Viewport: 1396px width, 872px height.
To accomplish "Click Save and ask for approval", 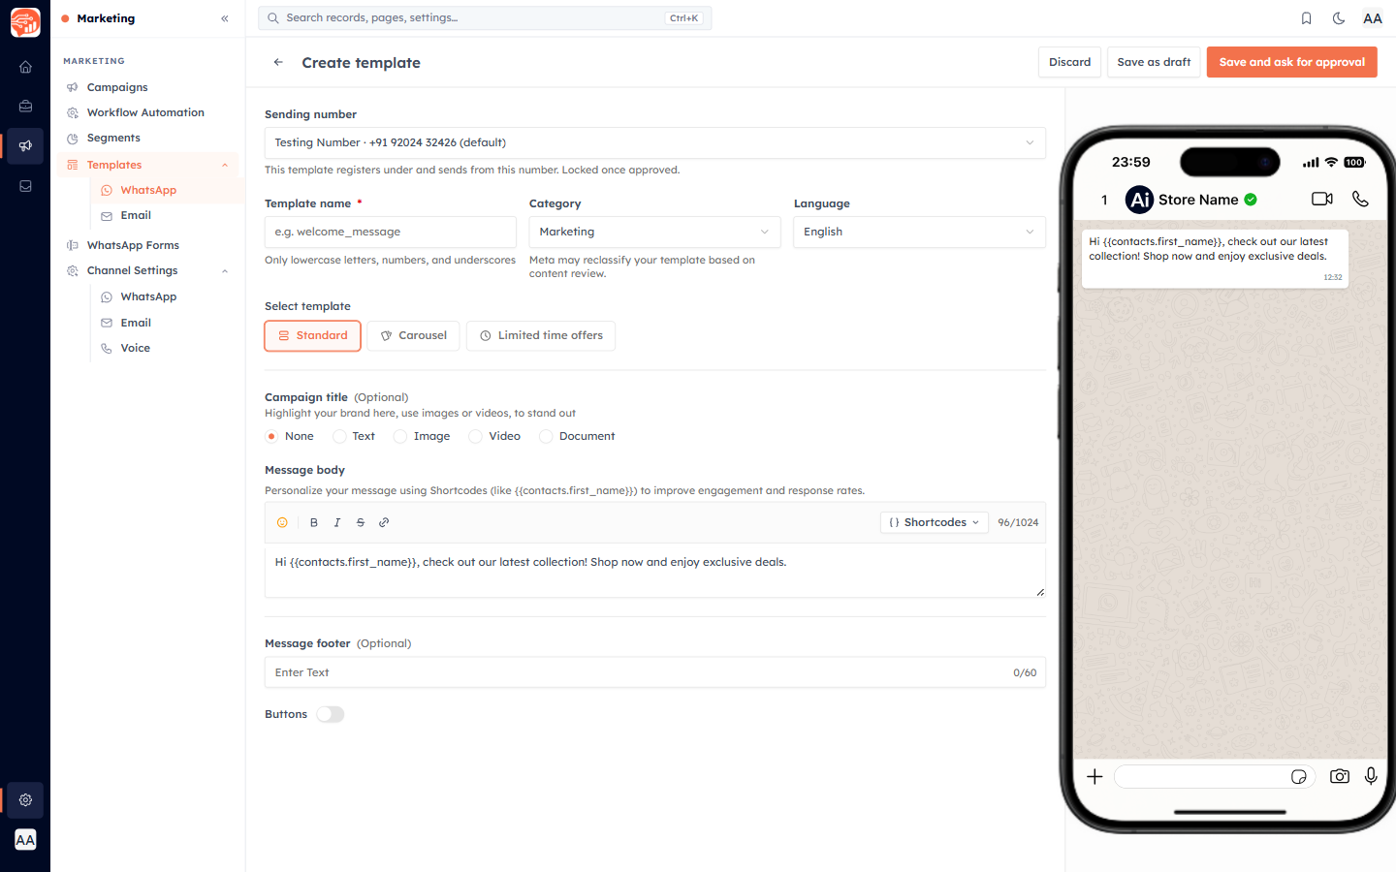I will click(x=1291, y=62).
